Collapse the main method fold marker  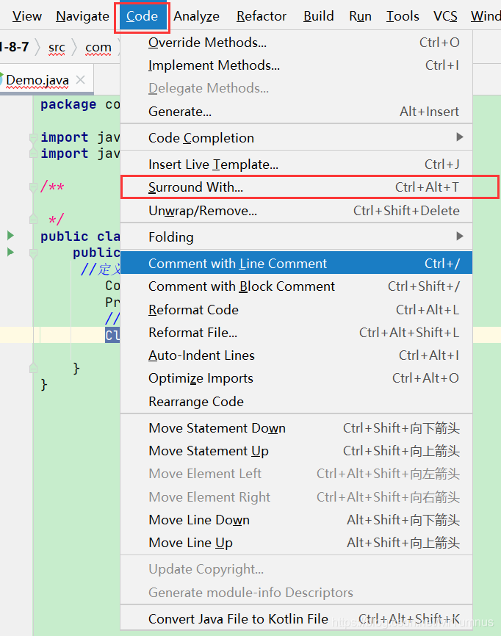33,253
